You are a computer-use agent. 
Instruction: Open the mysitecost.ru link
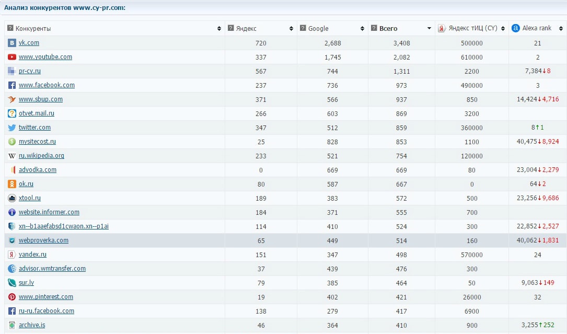pyautogui.click(x=37, y=142)
